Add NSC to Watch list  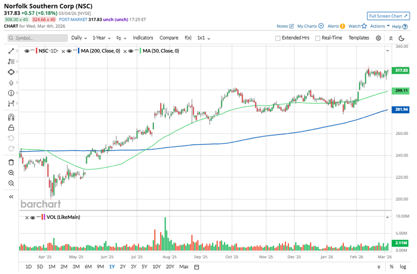(357, 26)
